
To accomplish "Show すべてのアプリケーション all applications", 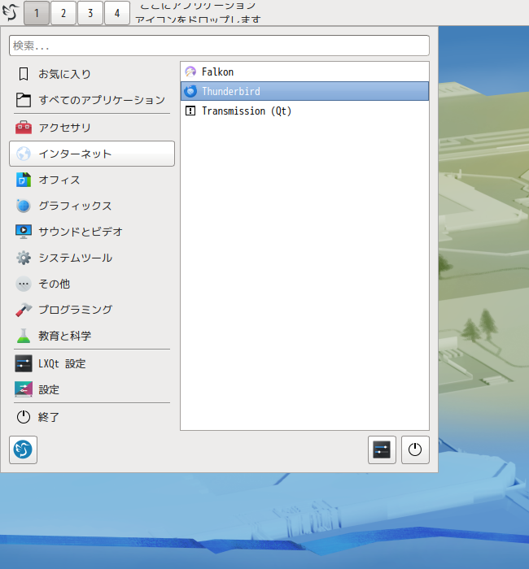I will [x=92, y=100].
